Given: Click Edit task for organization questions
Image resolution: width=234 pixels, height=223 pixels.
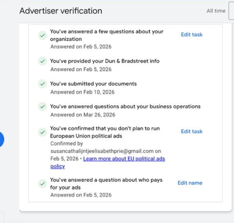Looking at the screenshot, I should [192, 35].
